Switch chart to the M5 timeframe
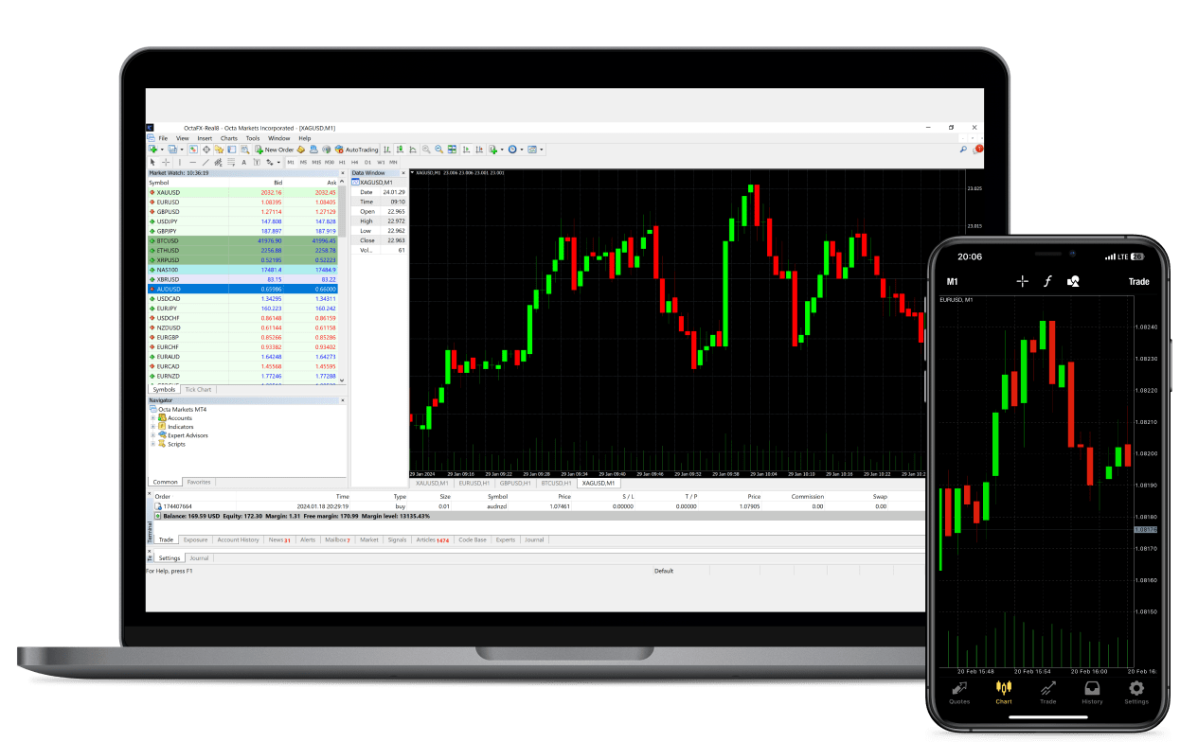The image size is (1180, 742). pyautogui.click(x=303, y=162)
